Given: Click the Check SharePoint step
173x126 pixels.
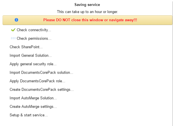Looking at the screenshot, I should 26,47.
